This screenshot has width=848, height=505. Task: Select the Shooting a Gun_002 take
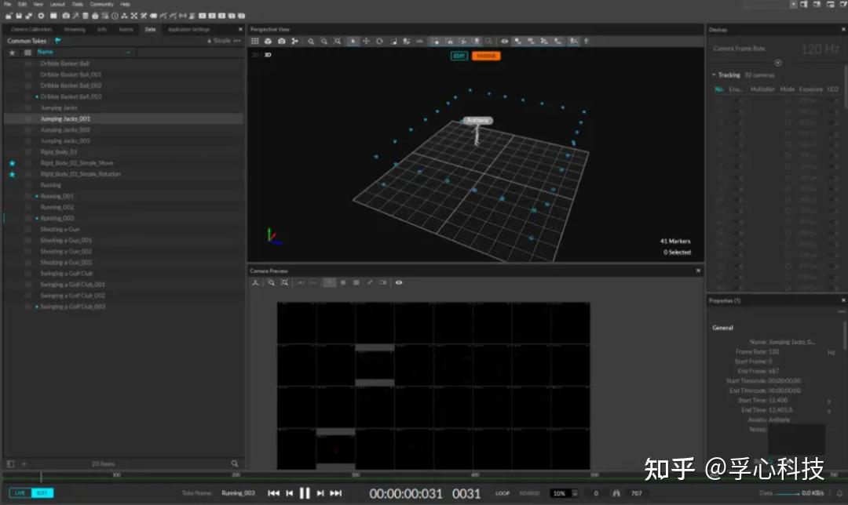click(123, 251)
